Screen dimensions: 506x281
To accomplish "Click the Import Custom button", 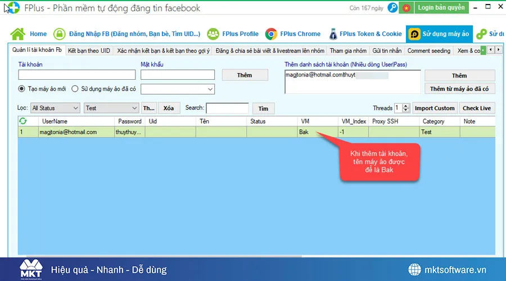I will [x=435, y=108].
